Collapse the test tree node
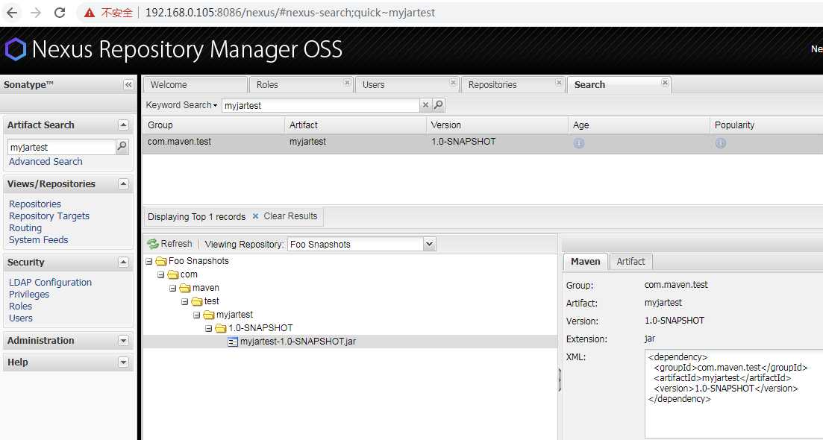Image resolution: width=823 pixels, height=440 pixels. pos(185,301)
